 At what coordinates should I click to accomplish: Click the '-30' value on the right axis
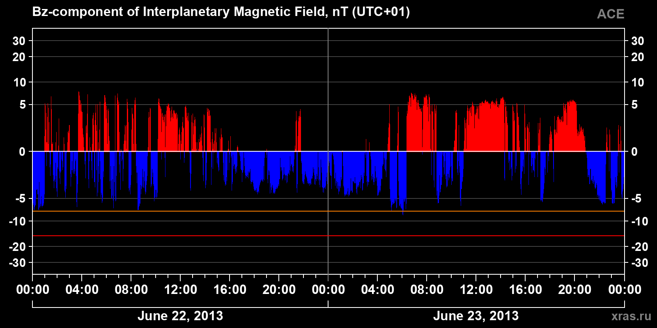[x=640, y=263]
